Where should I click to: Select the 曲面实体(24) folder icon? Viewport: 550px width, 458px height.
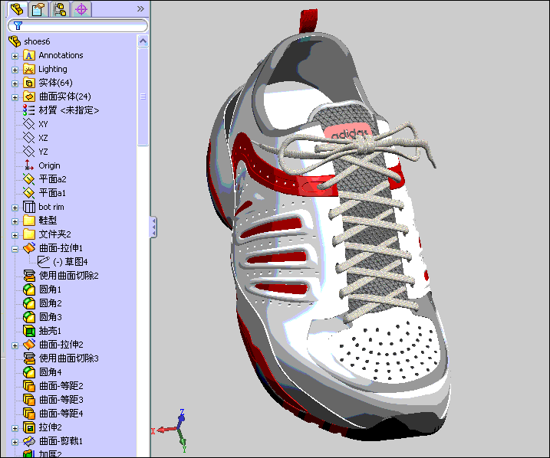[x=28, y=97]
